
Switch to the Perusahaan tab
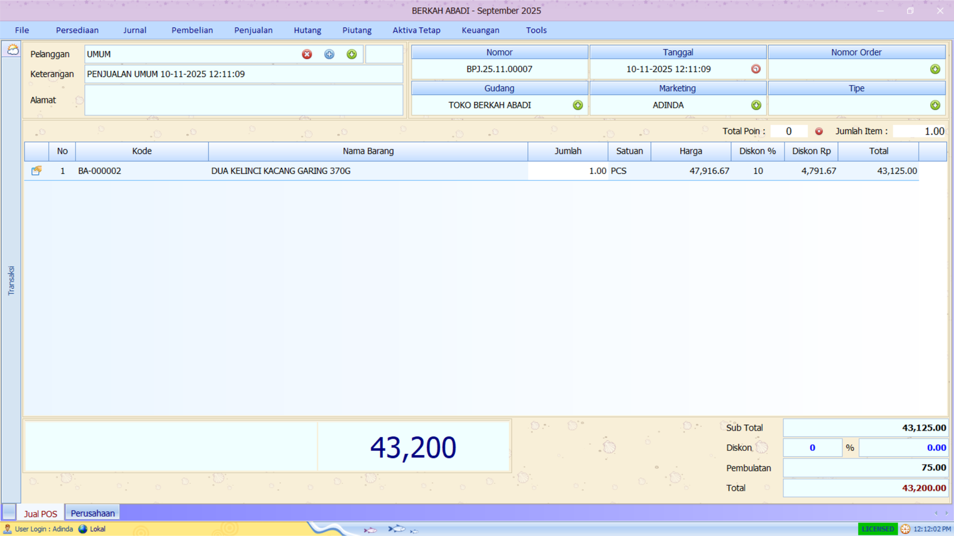pyautogui.click(x=92, y=513)
